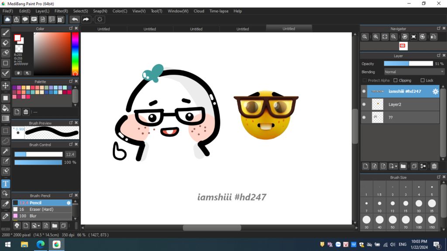The width and height of the screenshot is (447, 251).
Task: Select the Eraser tool in the left toolbar
Action: tap(5, 43)
